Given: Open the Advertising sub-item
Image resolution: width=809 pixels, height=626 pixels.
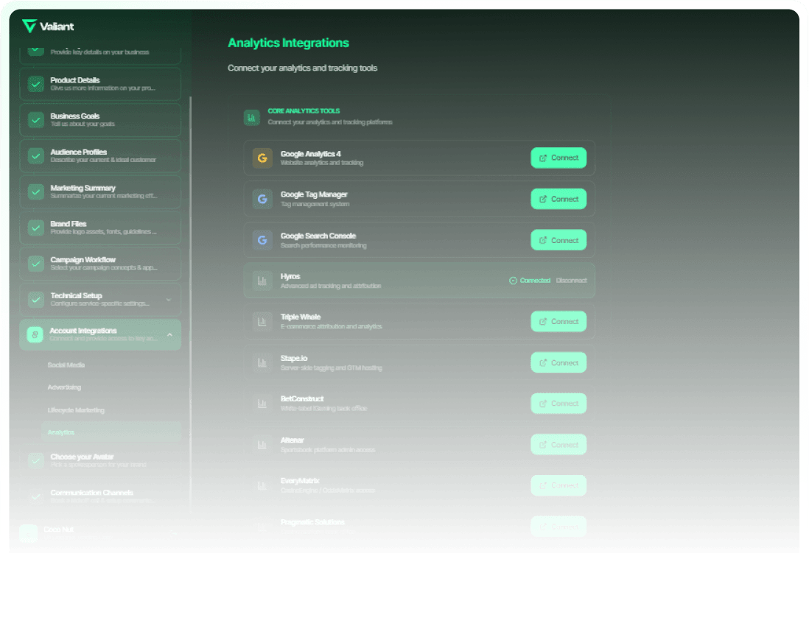Looking at the screenshot, I should coord(64,387).
